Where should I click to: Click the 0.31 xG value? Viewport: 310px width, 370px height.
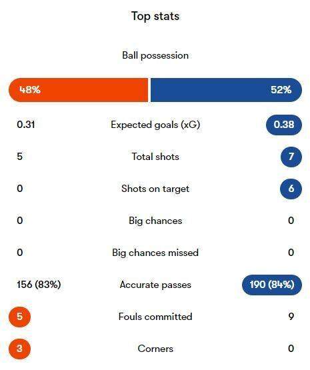click(x=26, y=125)
